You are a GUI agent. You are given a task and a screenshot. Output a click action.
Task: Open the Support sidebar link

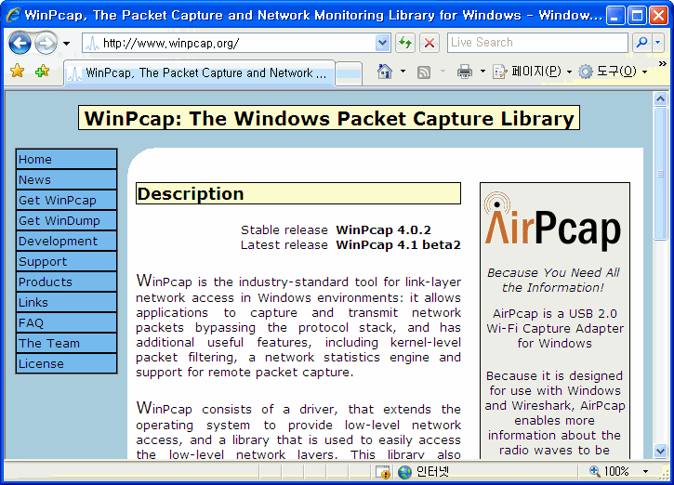pos(66,261)
